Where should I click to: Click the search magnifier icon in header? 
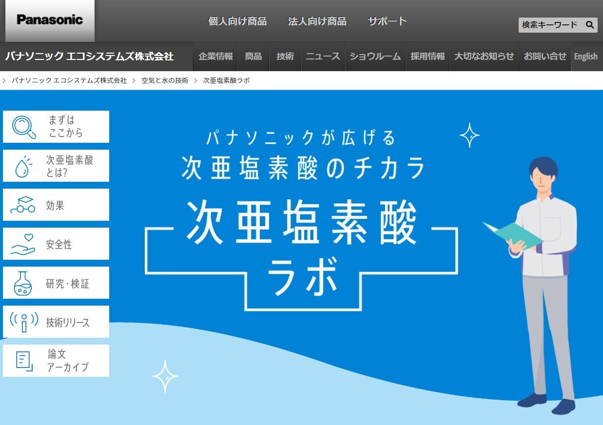pyautogui.click(x=589, y=25)
